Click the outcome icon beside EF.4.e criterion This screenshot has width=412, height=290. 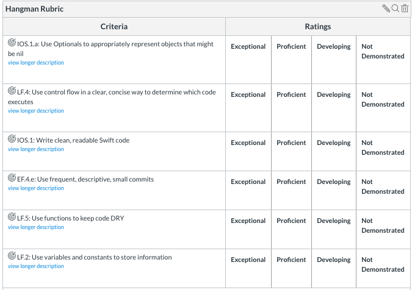pyautogui.click(x=12, y=179)
